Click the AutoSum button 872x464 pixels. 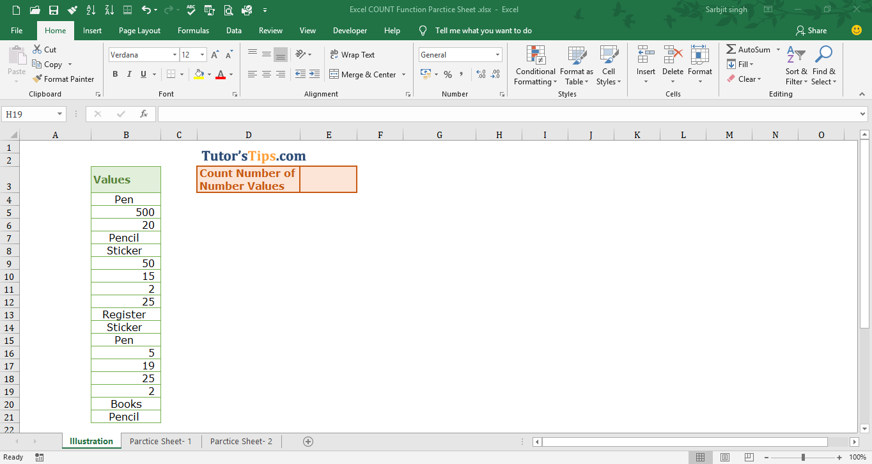(749, 49)
